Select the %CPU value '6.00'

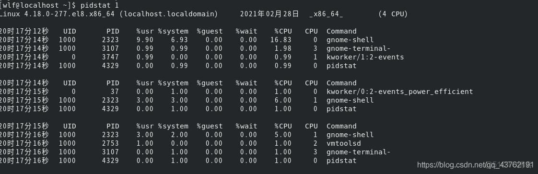[x=283, y=100]
